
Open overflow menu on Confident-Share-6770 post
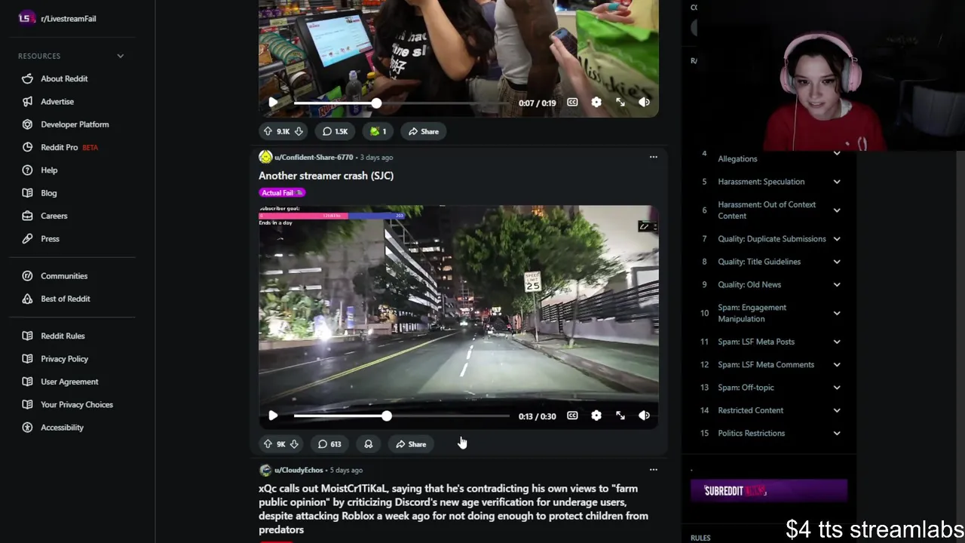[654, 157]
